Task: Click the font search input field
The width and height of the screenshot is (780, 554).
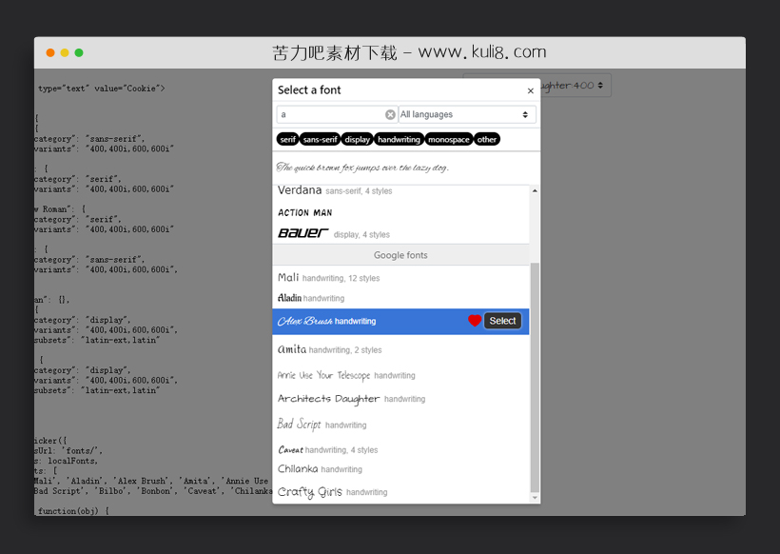Action: (x=330, y=115)
